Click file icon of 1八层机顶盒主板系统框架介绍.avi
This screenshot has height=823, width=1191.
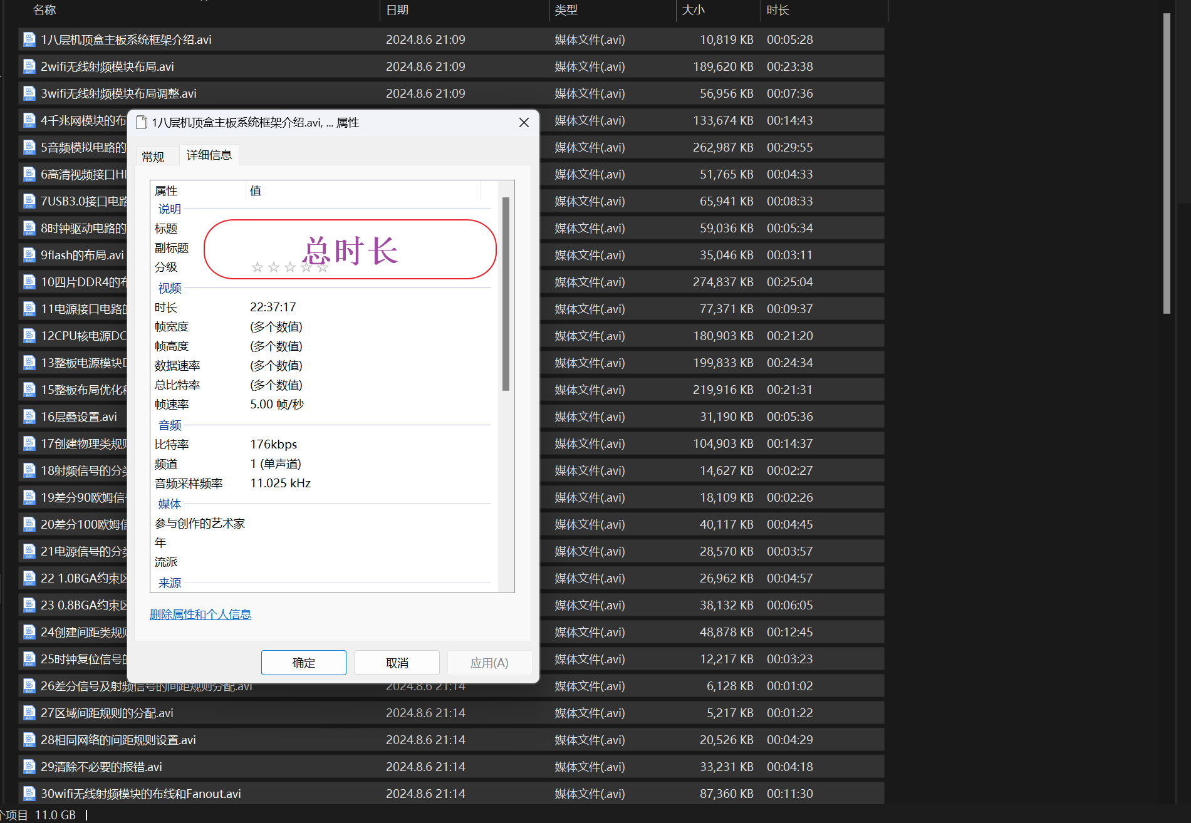pyautogui.click(x=29, y=39)
